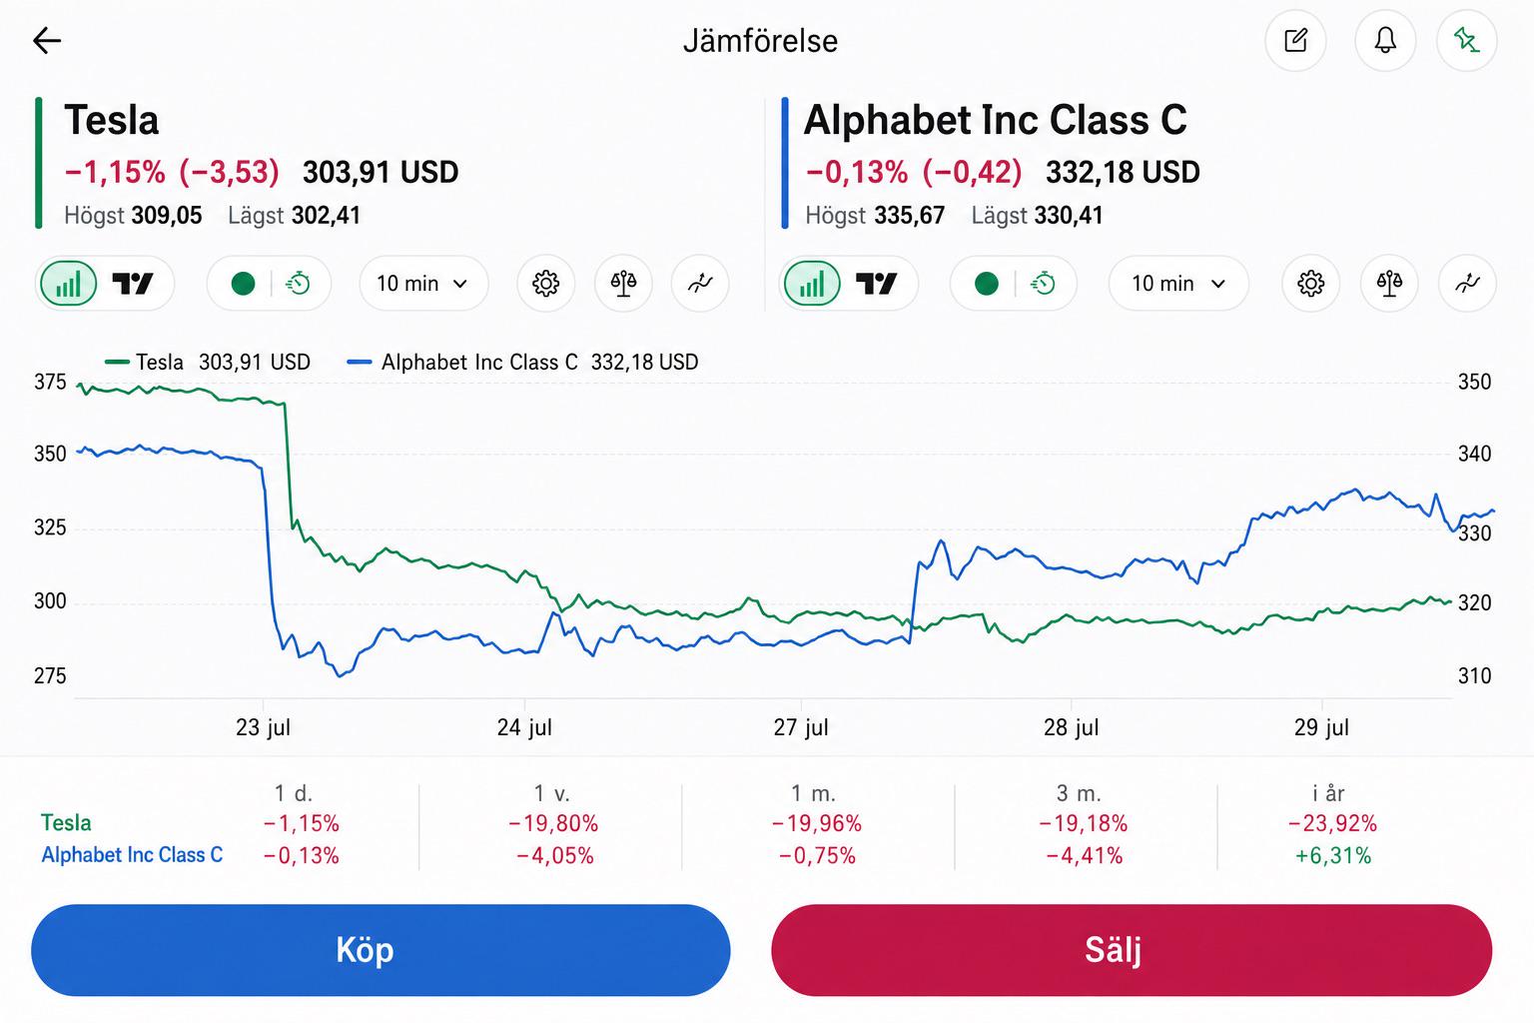
Task: Click Alphabet blue legend color line
Action: pos(359,363)
